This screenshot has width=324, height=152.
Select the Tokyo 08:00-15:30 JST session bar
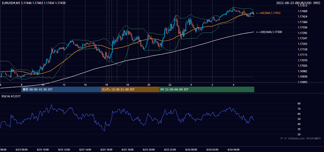(x=61, y=89)
